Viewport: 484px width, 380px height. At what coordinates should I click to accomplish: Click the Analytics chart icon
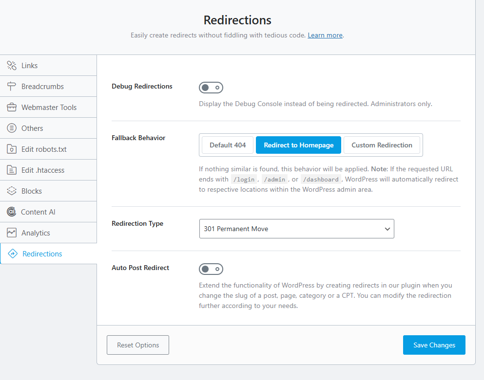12,233
